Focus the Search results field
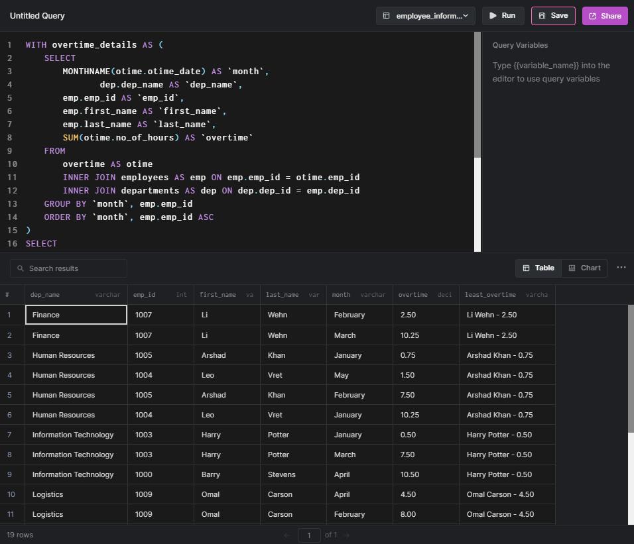 pos(68,268)
